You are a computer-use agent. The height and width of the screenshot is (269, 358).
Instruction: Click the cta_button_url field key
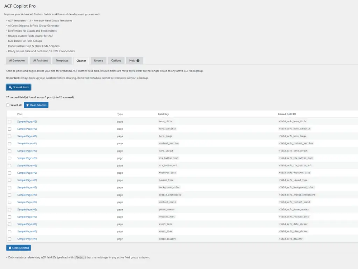[168, 165]
